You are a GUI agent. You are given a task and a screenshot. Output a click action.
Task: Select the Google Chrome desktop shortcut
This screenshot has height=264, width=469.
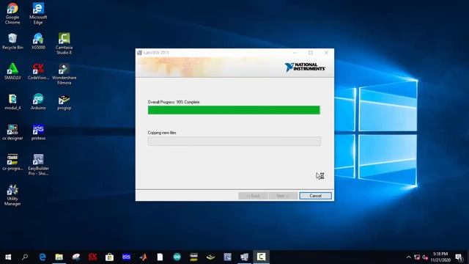(x=12, y=13)
